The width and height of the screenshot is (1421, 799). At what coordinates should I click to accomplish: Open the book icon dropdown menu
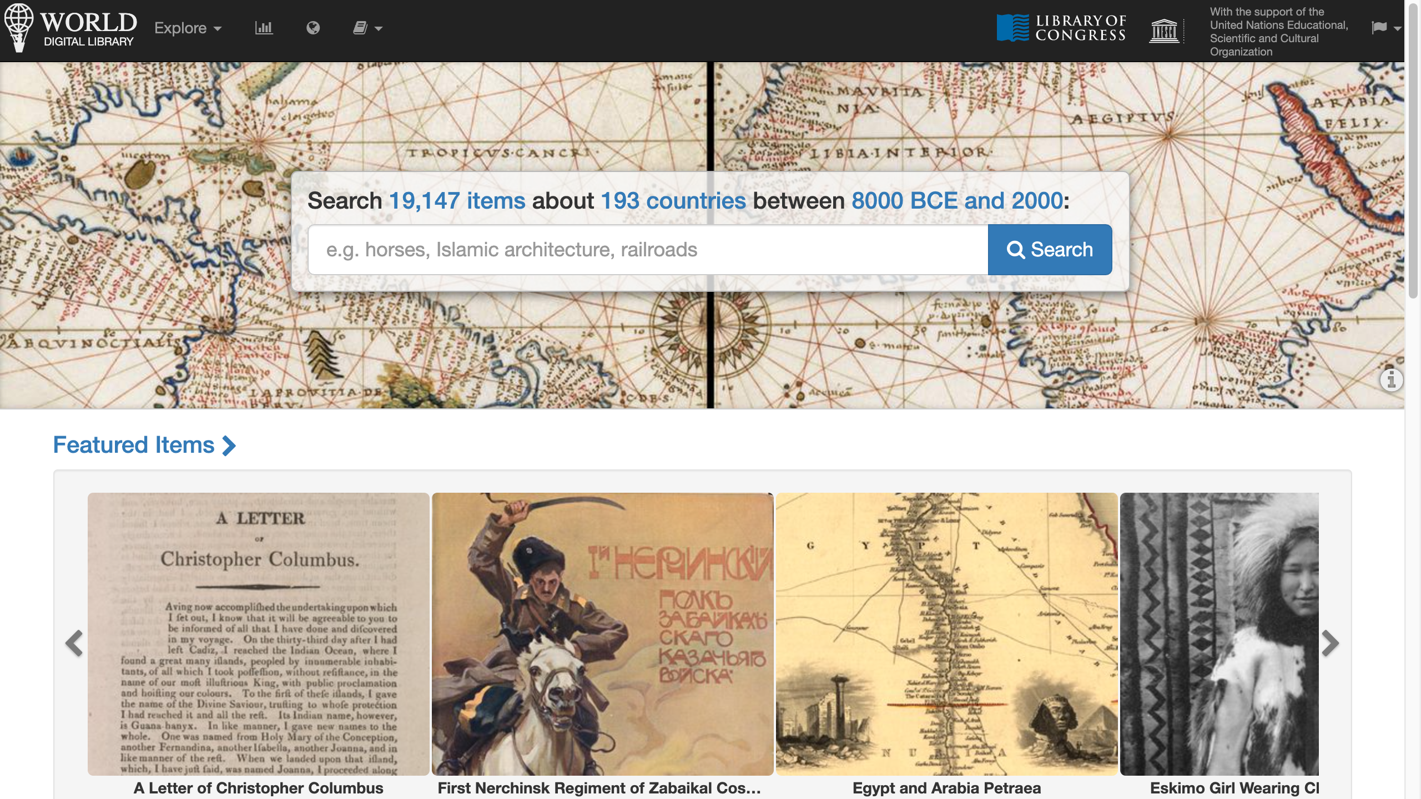click(367, 28)
